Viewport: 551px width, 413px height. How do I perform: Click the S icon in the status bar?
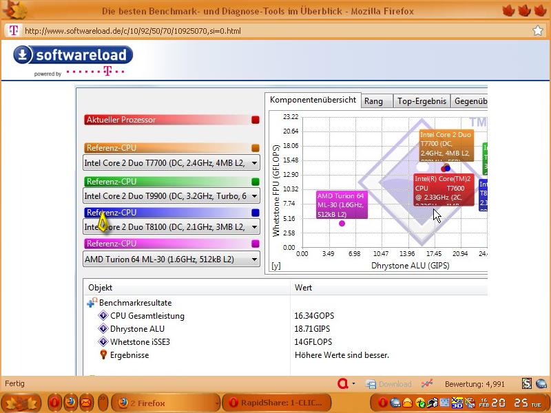pos(527,383)
